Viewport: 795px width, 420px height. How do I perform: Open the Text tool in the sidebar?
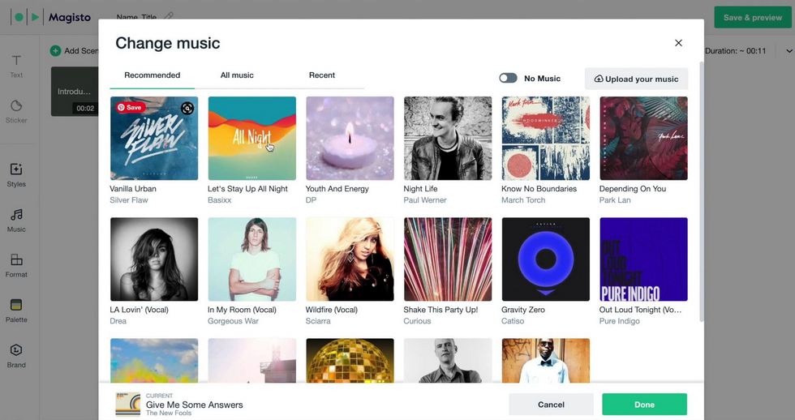click(16, 66)
